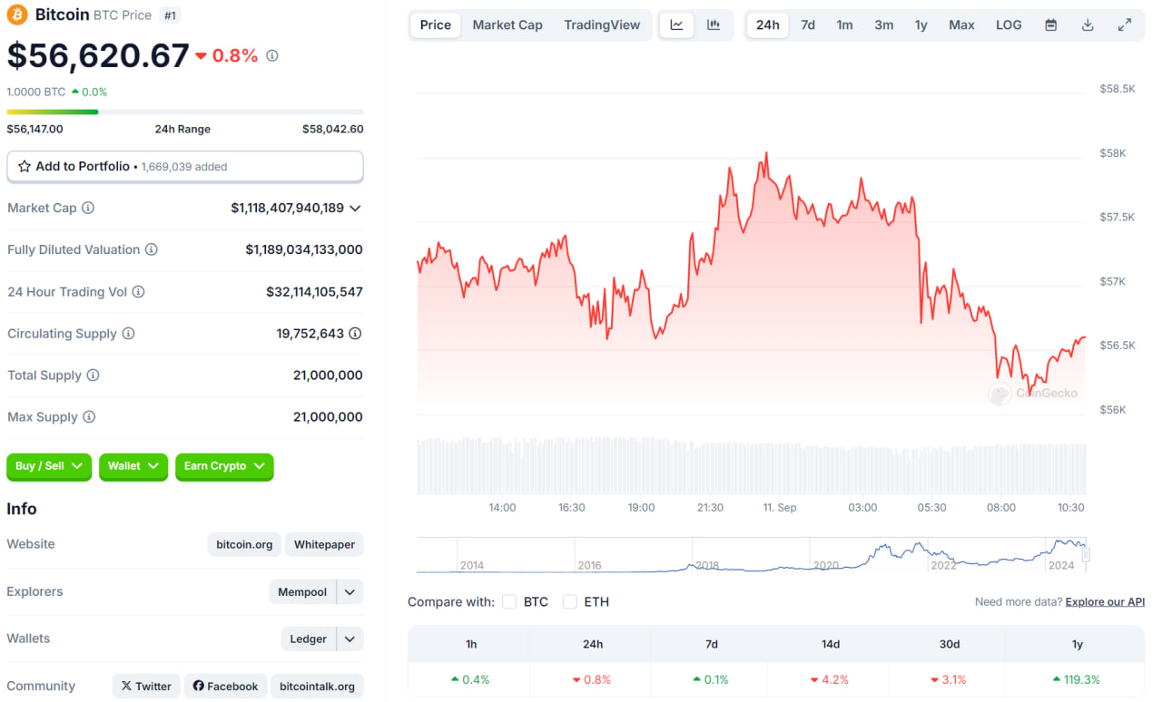Open bitcointalk.org community link
The image size is (1162, 702).
[318, 687]
